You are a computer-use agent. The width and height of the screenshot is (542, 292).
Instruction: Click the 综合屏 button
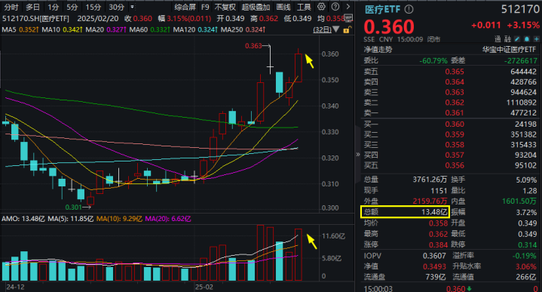185,7
